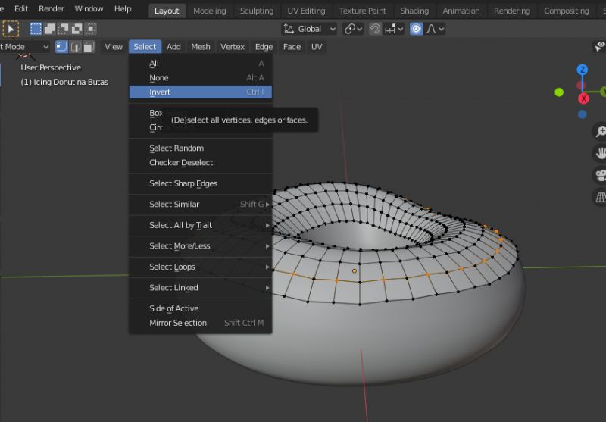Enable Edge select mode
Image resolution: width=606 pixels, height=422 pixels.
pyautogui.click(x=76, y=47)
